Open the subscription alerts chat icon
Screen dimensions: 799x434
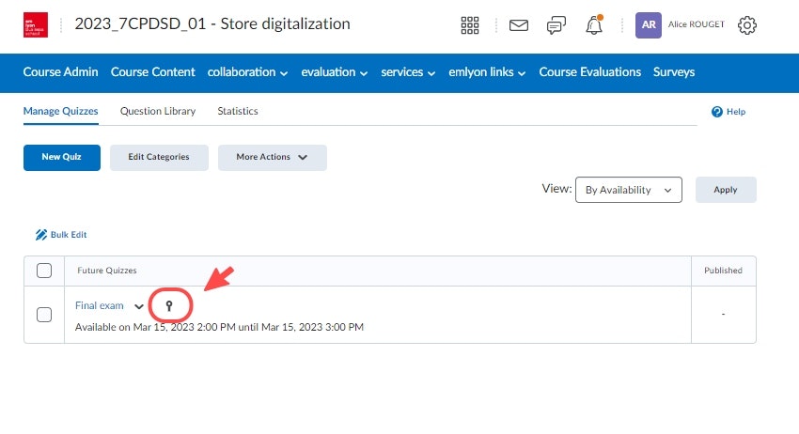pos(556,25)
